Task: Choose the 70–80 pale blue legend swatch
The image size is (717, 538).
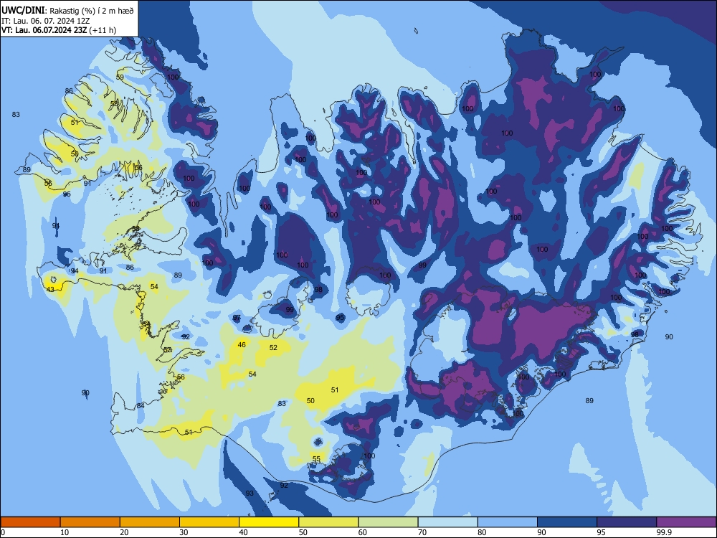Action: (447, 522)
